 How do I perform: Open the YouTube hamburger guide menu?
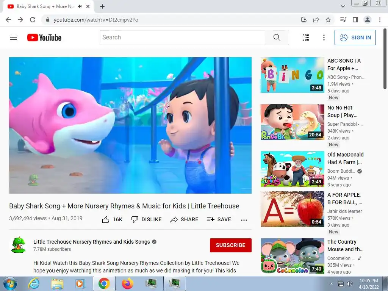click(x=14, y=38)
